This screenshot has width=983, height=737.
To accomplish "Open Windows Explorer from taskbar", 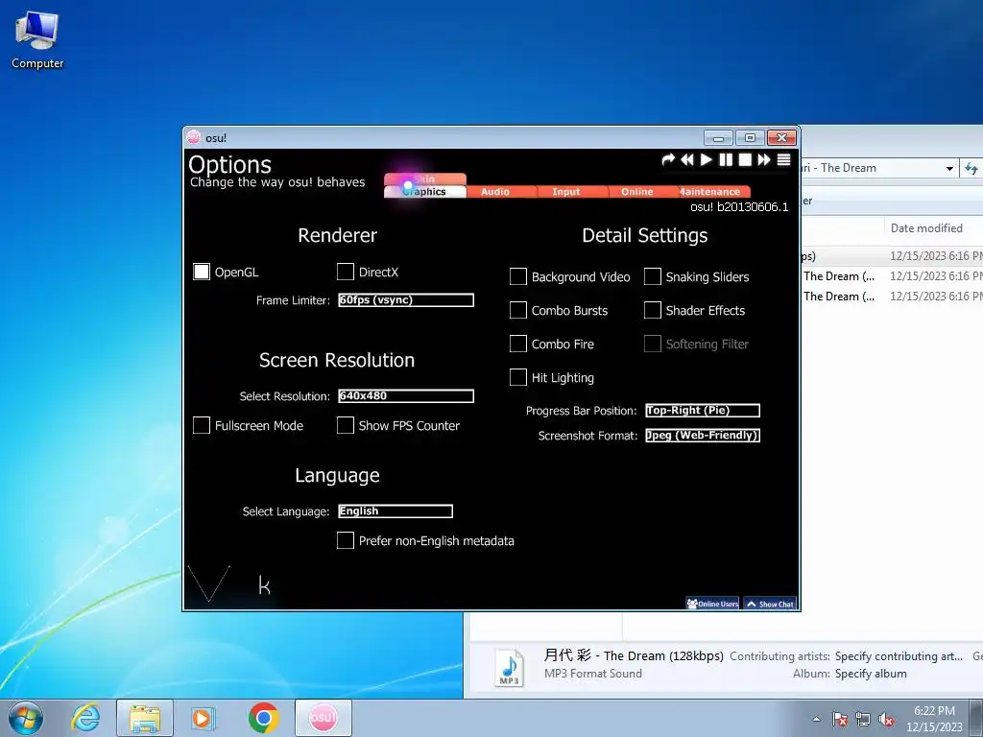I will (145, 718).
